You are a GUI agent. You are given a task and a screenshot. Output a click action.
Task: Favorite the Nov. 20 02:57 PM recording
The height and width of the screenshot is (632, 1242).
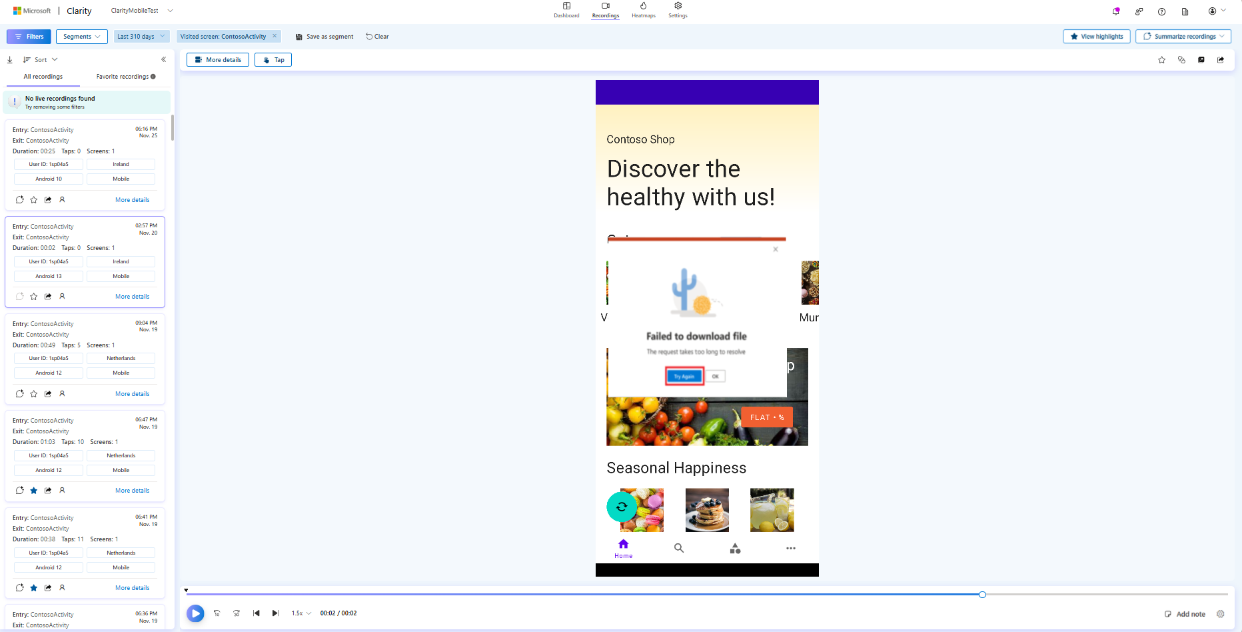[34, 296]
